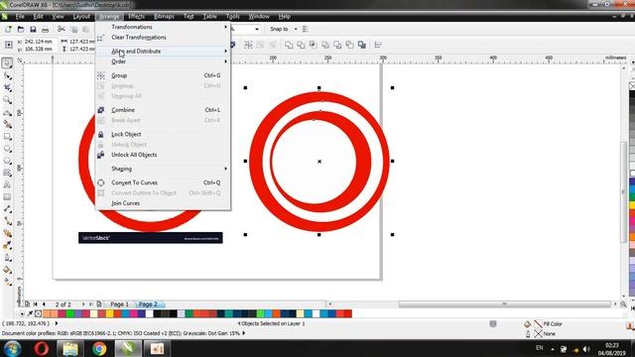Choose Lock Object from the Arrange menu
The height and width of the screenshot is (357, 635).
coord(163,134)
